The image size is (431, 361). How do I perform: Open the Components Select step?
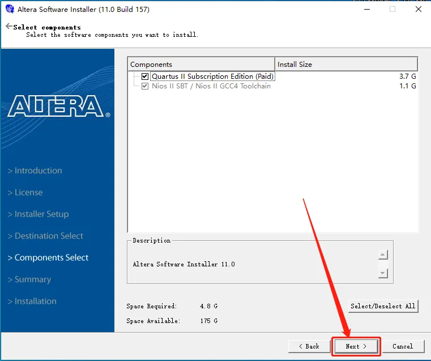click(48, 257)
